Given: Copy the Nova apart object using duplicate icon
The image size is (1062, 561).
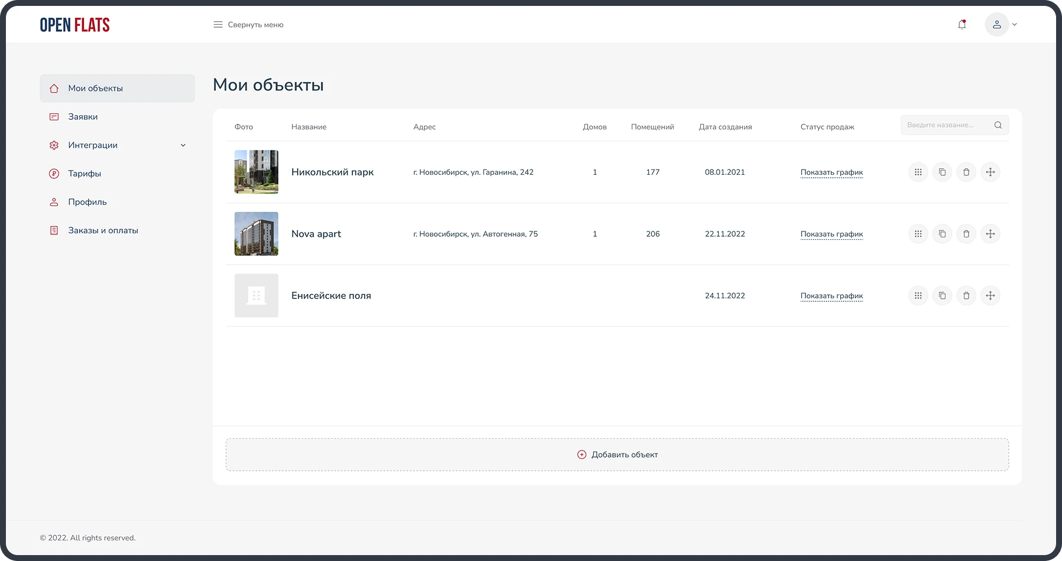Looking at the screenshot, I should [x=942, y=234].
